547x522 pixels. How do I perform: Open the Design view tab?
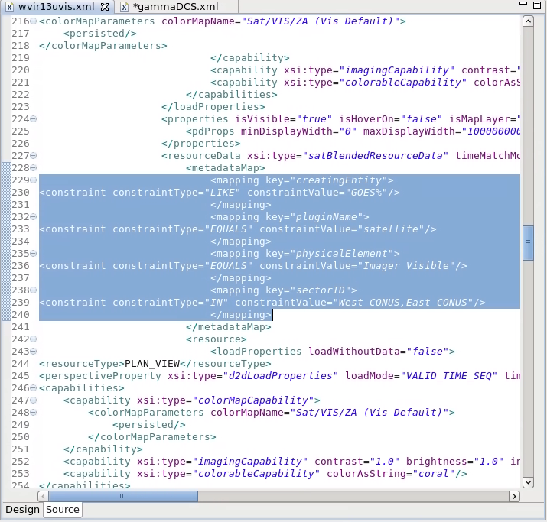point(22,510)
